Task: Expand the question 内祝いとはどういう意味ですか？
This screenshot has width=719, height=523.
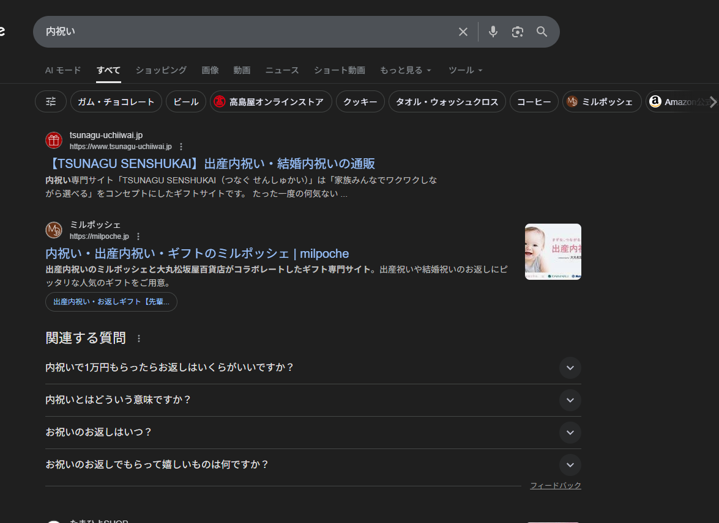Action: (570, 400)
